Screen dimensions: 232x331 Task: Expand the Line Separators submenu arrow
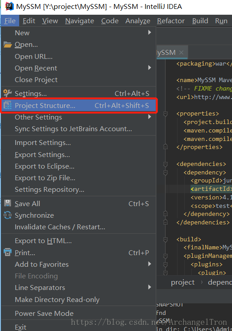click(x=149, y=287)
